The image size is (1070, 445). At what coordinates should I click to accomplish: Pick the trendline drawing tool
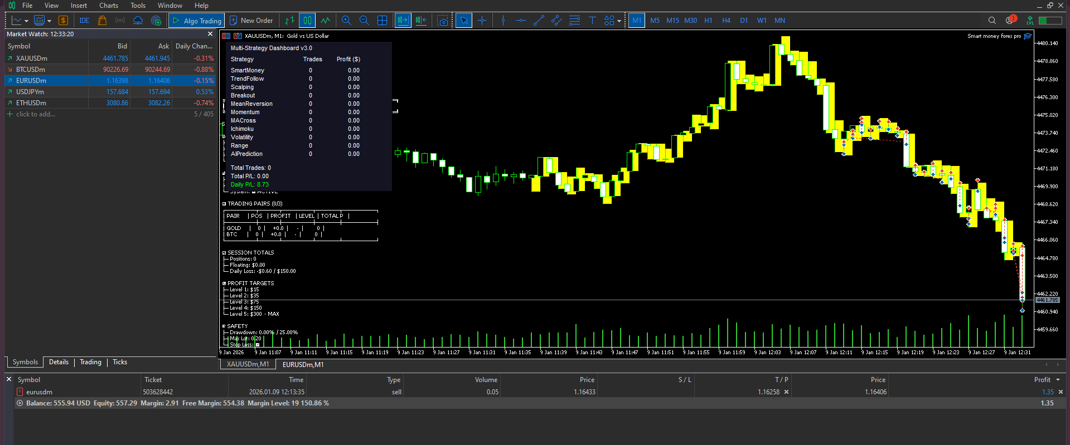click(539, 21)
